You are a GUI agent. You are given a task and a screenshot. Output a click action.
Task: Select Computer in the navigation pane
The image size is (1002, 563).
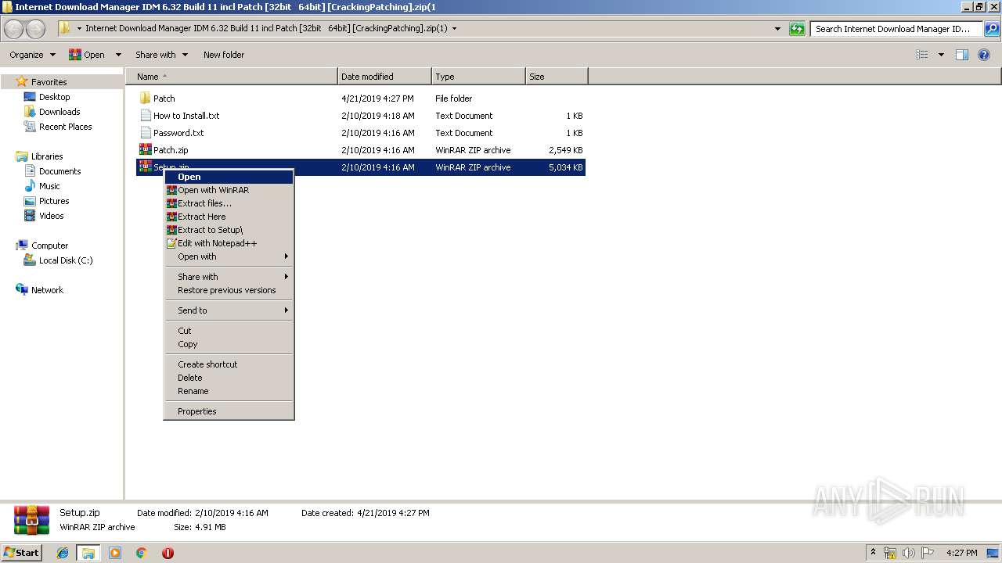pyautogui.click(x=49, y=246)
